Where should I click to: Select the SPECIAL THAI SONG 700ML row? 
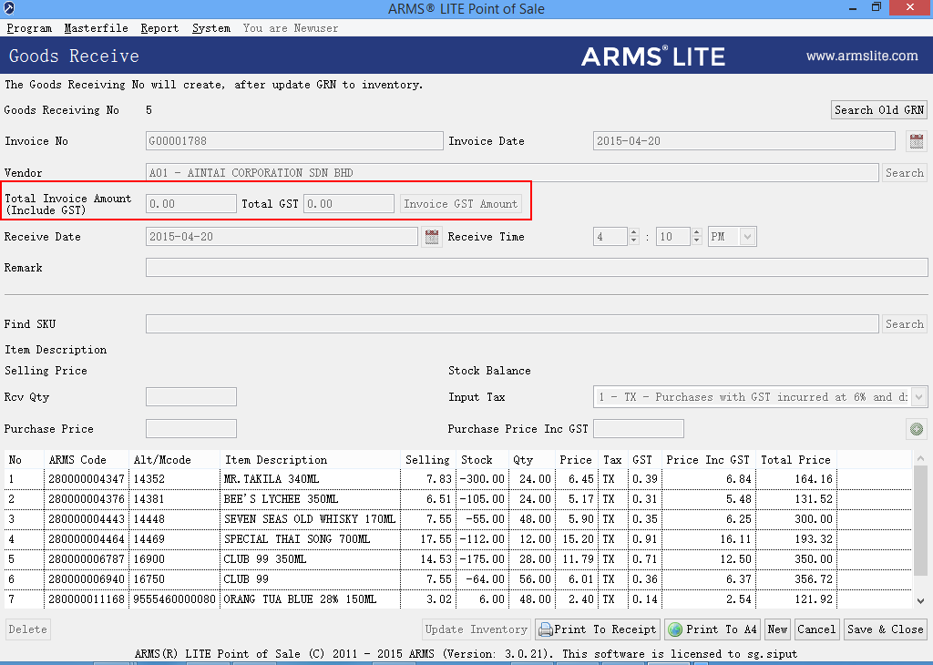tap(457, 539)
